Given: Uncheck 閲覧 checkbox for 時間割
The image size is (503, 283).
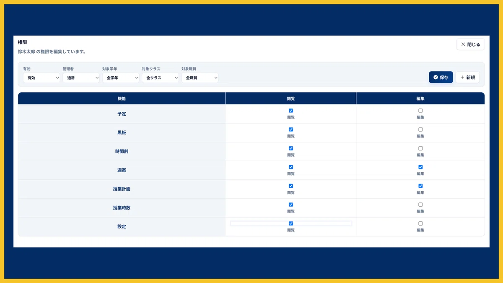Looking at the screenshot, I should tap(291, 148).
